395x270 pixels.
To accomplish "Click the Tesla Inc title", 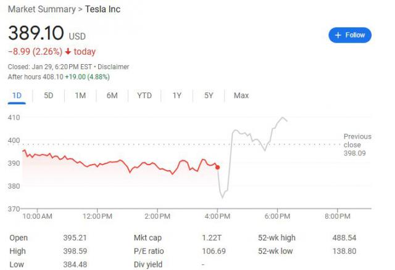I will pyautogui.click(x=102, y=9).
